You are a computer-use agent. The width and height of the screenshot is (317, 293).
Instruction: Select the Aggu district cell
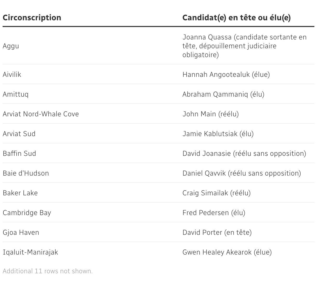11,46
